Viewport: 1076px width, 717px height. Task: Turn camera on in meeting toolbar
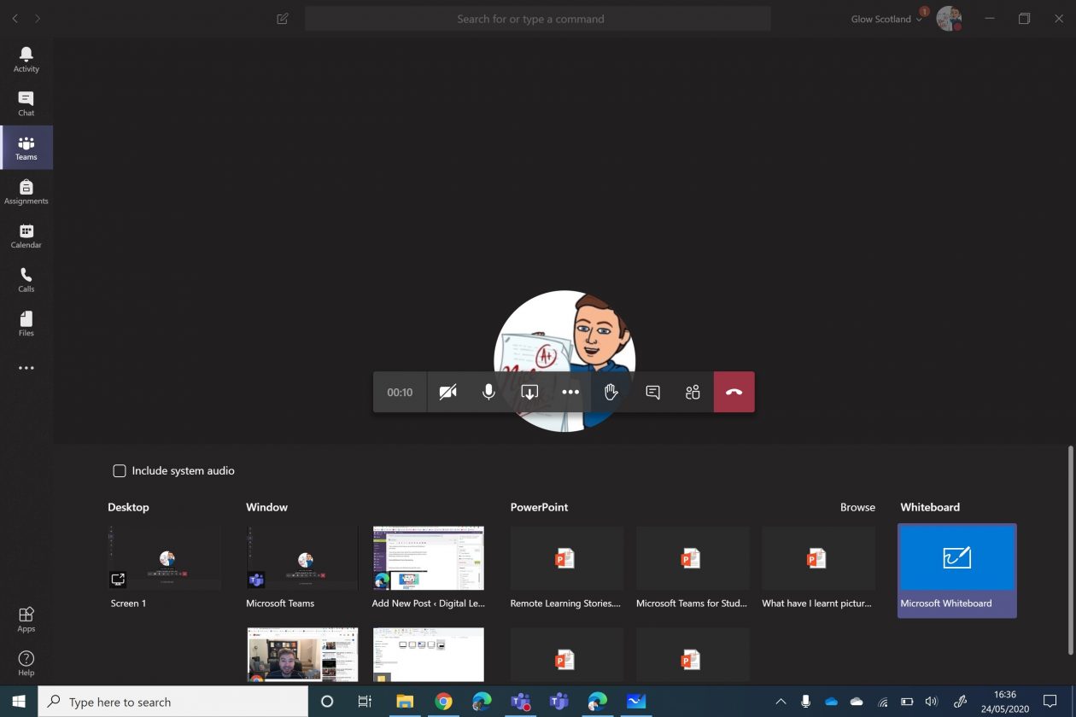pyautogui.click(x=447, y=392)
